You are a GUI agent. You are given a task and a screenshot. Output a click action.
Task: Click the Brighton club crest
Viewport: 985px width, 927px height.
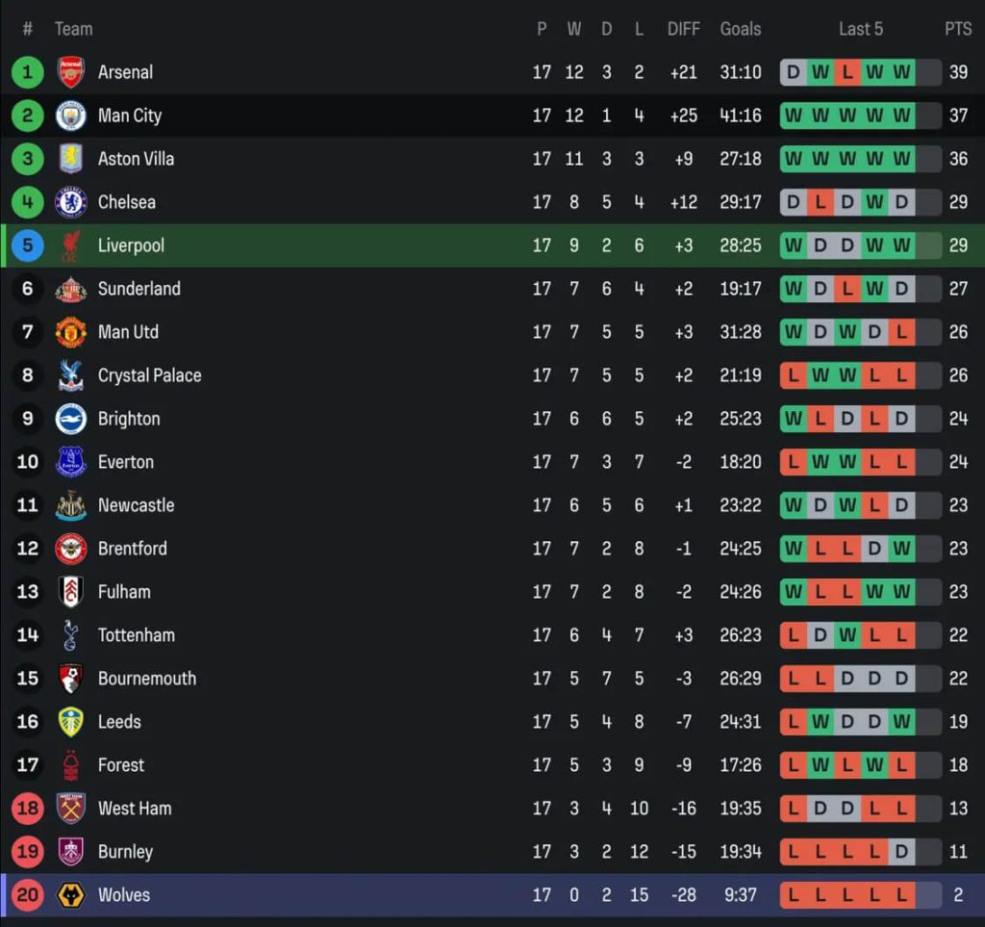[71, 419]
